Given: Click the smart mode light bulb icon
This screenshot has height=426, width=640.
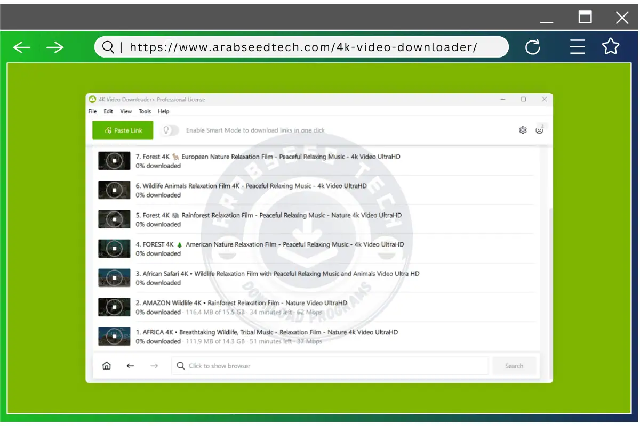Looking at the screenshot, I should pos(166,129).
